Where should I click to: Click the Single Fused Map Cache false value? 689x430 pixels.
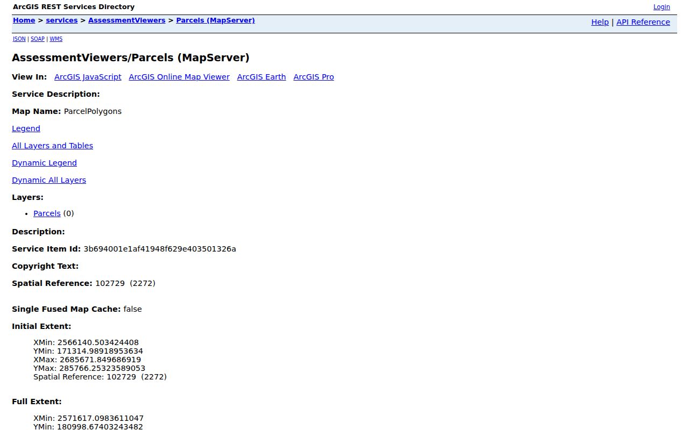[x=132, y=309]
